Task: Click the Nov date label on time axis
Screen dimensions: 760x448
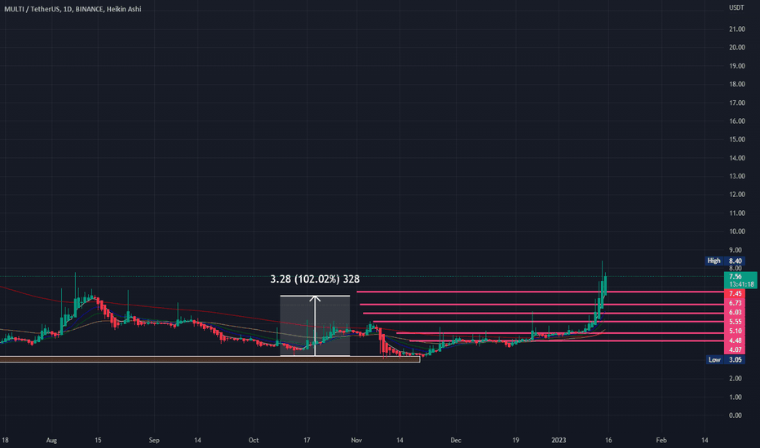Action: click(x=356, y=440)
